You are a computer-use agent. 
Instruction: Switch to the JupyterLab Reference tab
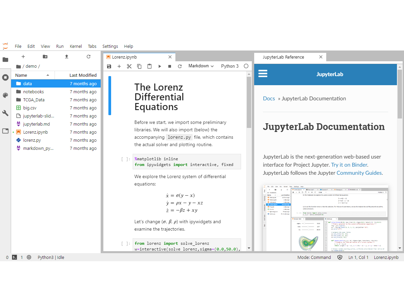tap(283, 57)
